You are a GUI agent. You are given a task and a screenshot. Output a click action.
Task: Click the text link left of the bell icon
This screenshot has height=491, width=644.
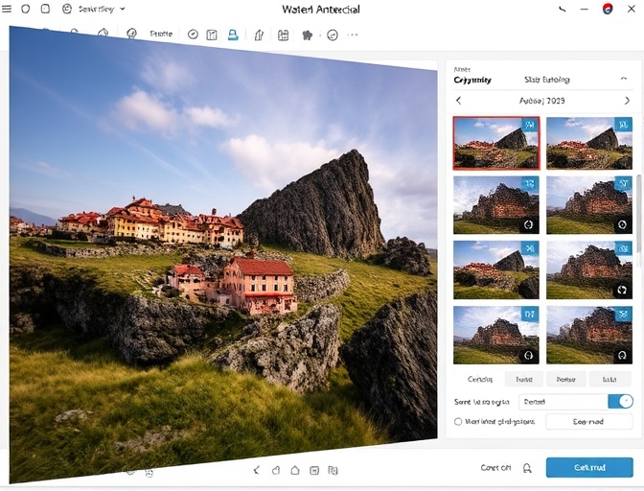pyautogui.click(x=495, y=468)
